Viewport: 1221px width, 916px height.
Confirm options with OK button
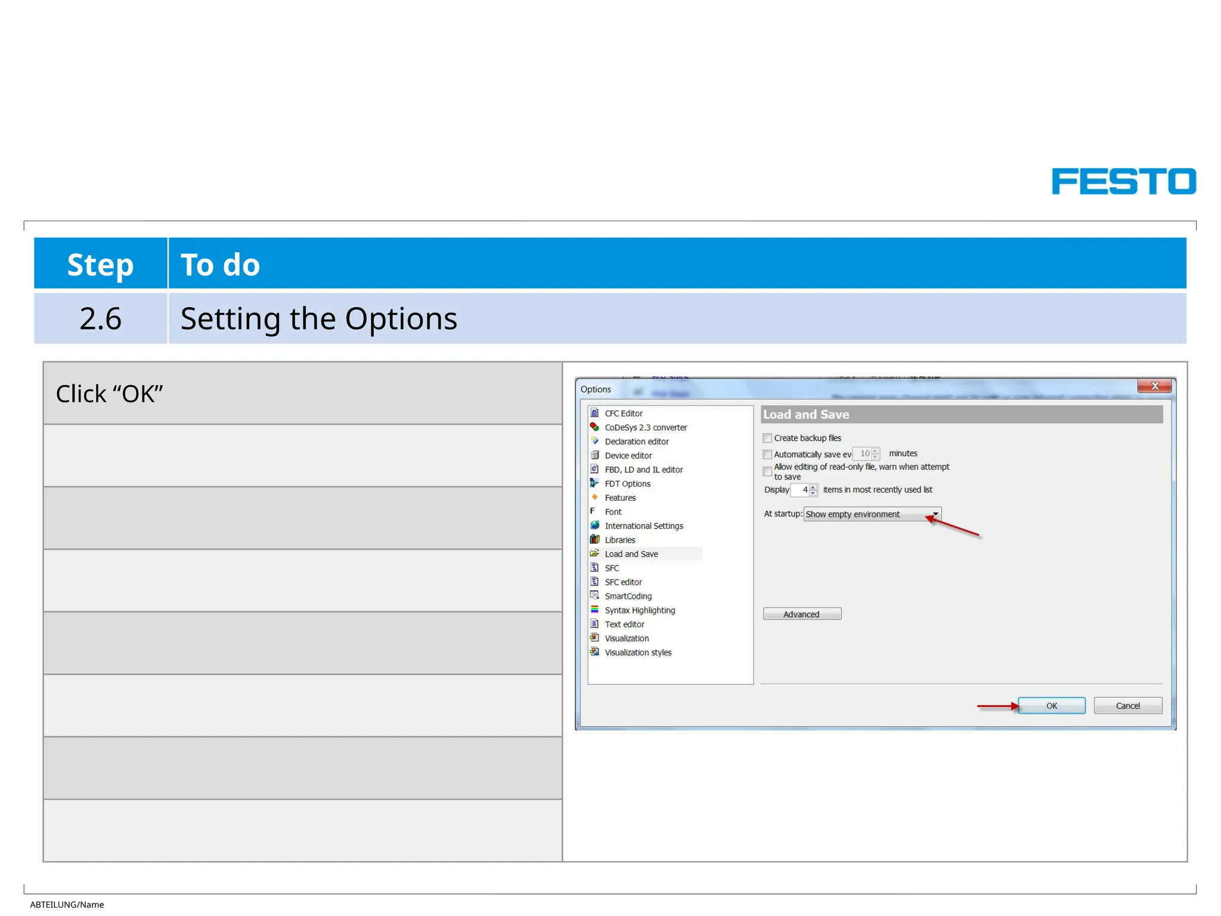click(1052, 705)
